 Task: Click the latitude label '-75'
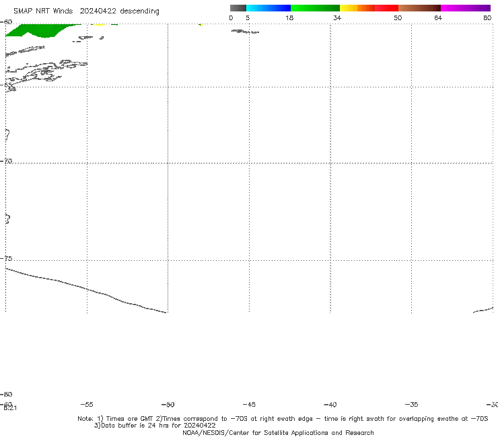tap(6, 259)
